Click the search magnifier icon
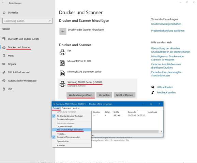The width and height of the screenshot is (197, 163). click(x=50, y=21)
